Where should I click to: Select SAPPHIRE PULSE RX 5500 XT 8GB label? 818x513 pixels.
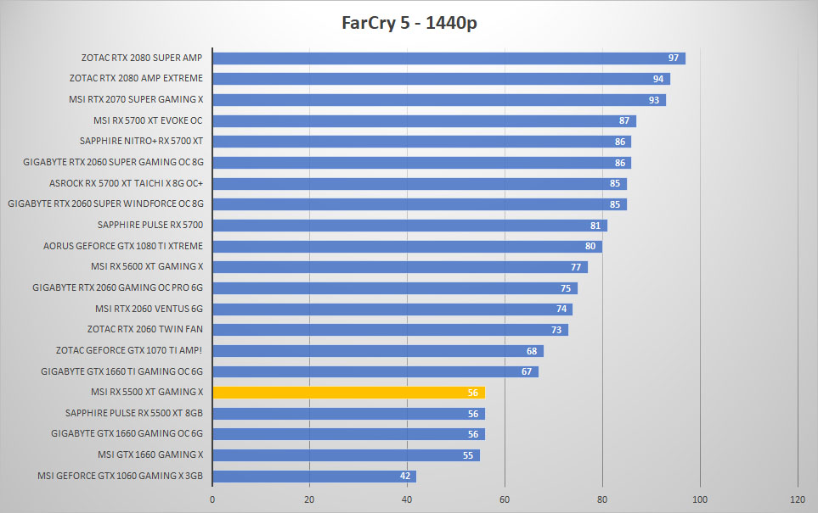[134, 413]
